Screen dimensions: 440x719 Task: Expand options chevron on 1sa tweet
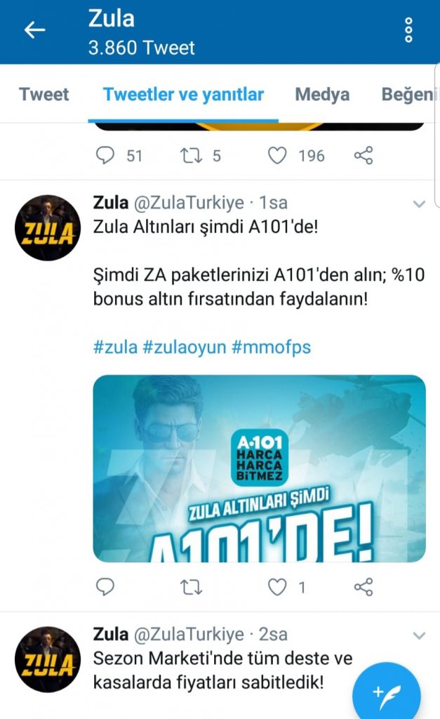click(x=420, y=204)
